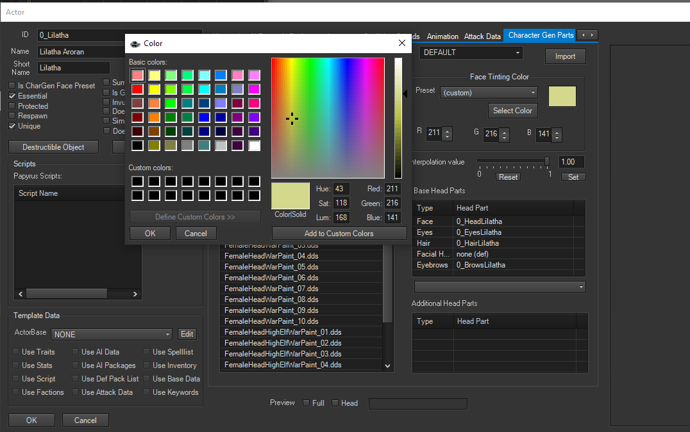Image resolution: width=690 pixels, height=432 pixels.
Task: Click Add to Custom Colors
Action: (x=339, y=234)
